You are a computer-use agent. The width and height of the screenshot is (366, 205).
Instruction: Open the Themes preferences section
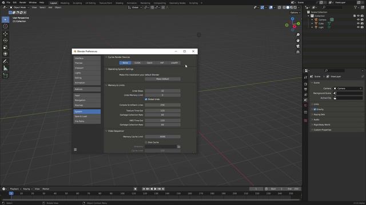pyautogui.click(x=87, y=63)
